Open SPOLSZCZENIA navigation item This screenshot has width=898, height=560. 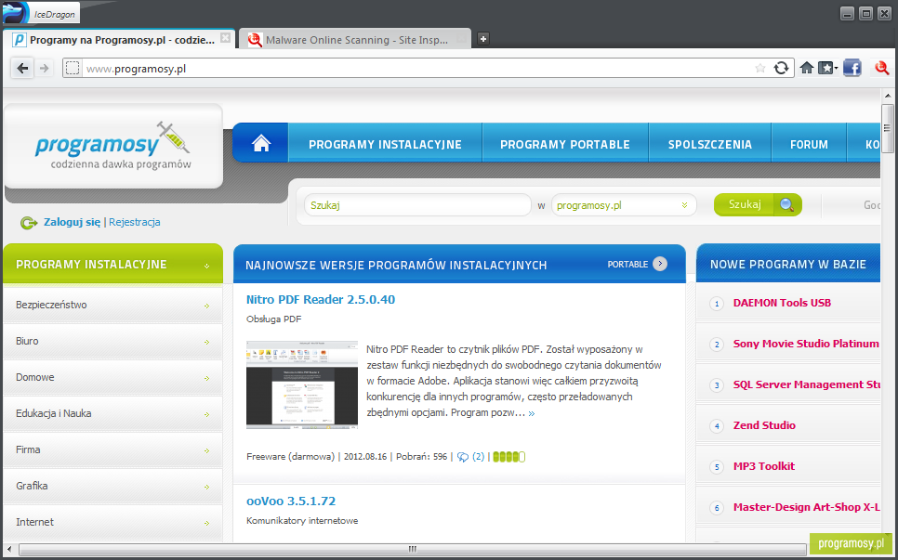[709, 144]
